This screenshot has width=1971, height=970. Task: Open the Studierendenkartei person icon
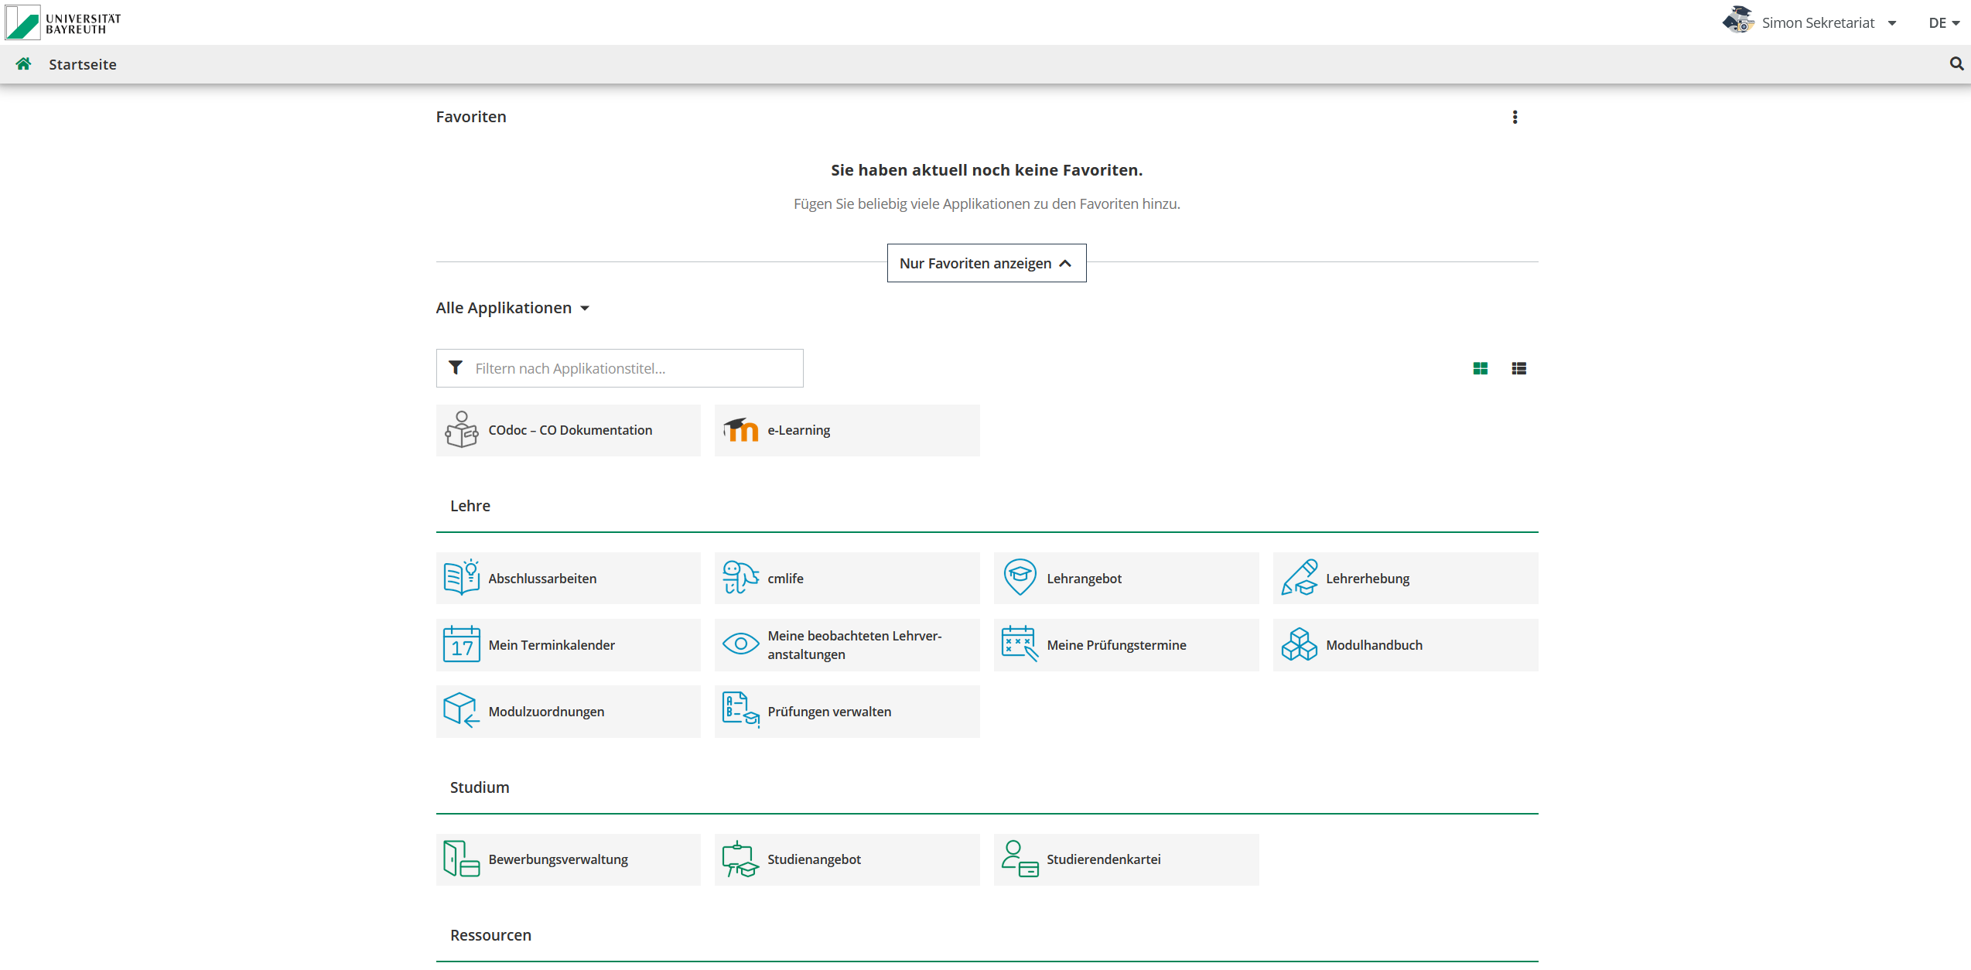point(1020,859)
